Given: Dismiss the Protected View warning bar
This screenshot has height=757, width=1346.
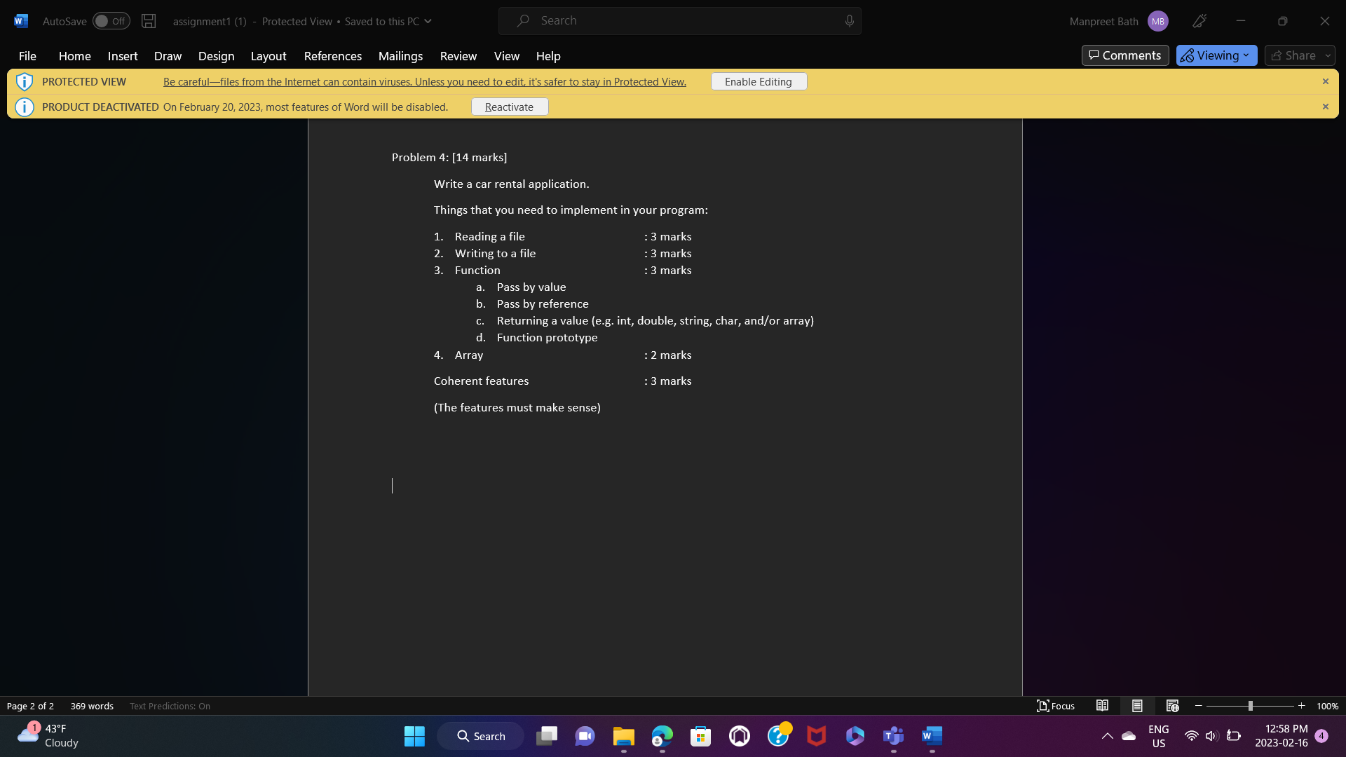Looking at the screenshot, I should click(1325, 81).
